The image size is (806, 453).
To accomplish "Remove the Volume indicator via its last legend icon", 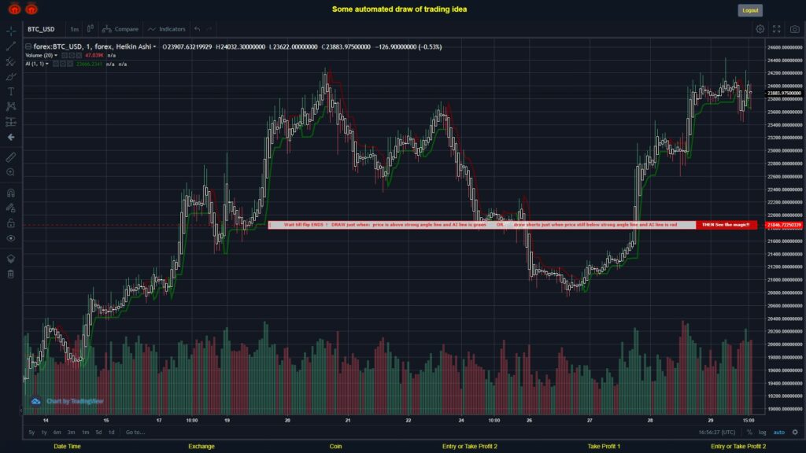I will 79,56.
